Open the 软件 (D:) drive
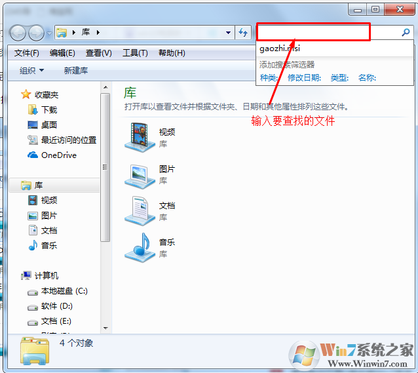 pyautogui.click(x=57, y=306)
